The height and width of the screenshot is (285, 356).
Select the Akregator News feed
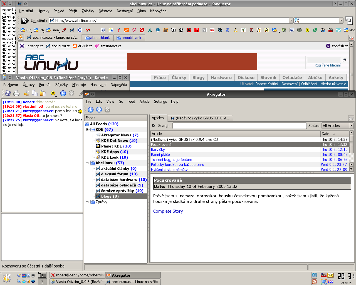click(117, 135)
